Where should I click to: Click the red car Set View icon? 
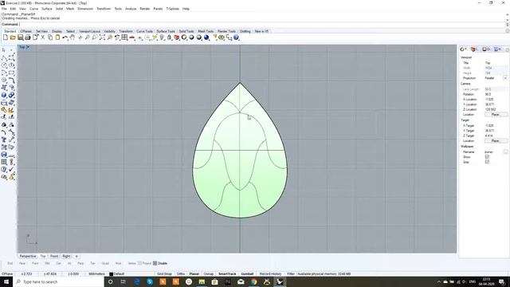131,37
